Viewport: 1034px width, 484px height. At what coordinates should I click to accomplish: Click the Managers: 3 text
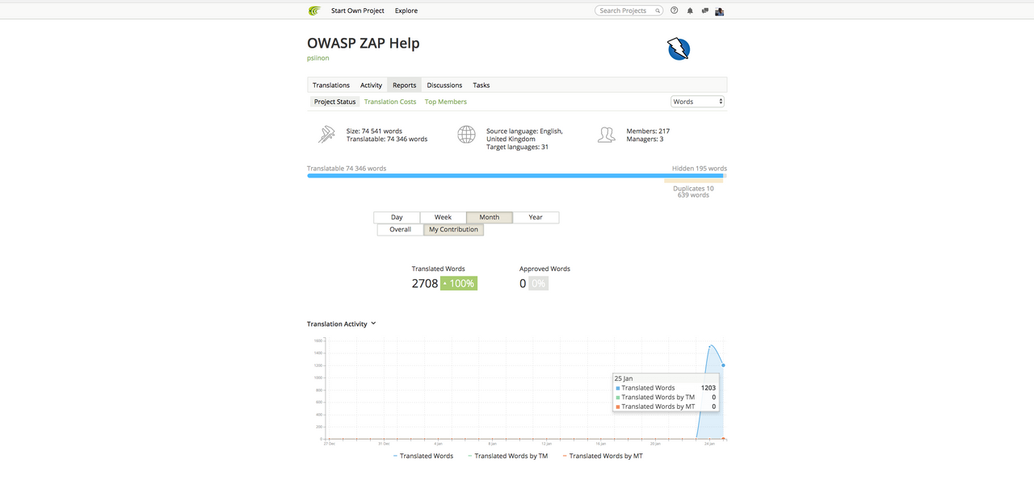coord(645,140)
